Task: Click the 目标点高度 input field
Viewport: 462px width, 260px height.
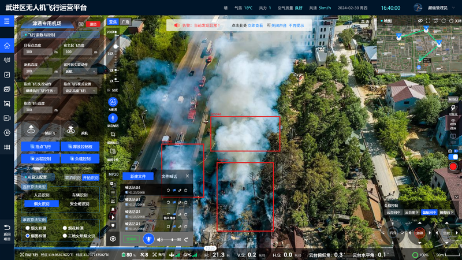Action: [x=38, y=51]
